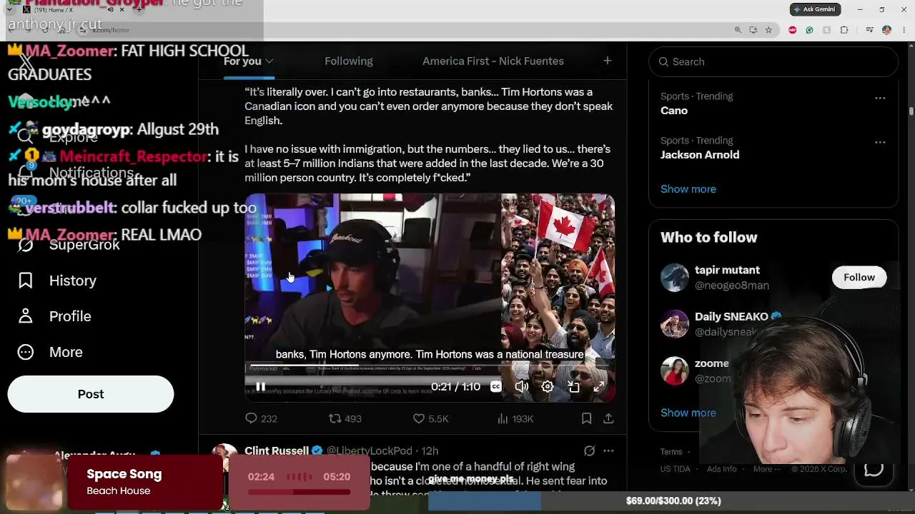Open the Ads Info footer link

tap(721, 469)
